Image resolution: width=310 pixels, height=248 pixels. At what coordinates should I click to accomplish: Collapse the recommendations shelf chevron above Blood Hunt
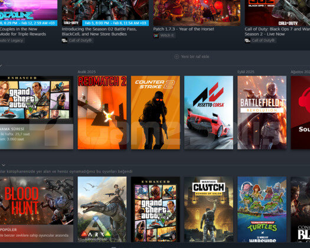pos(4,165)
